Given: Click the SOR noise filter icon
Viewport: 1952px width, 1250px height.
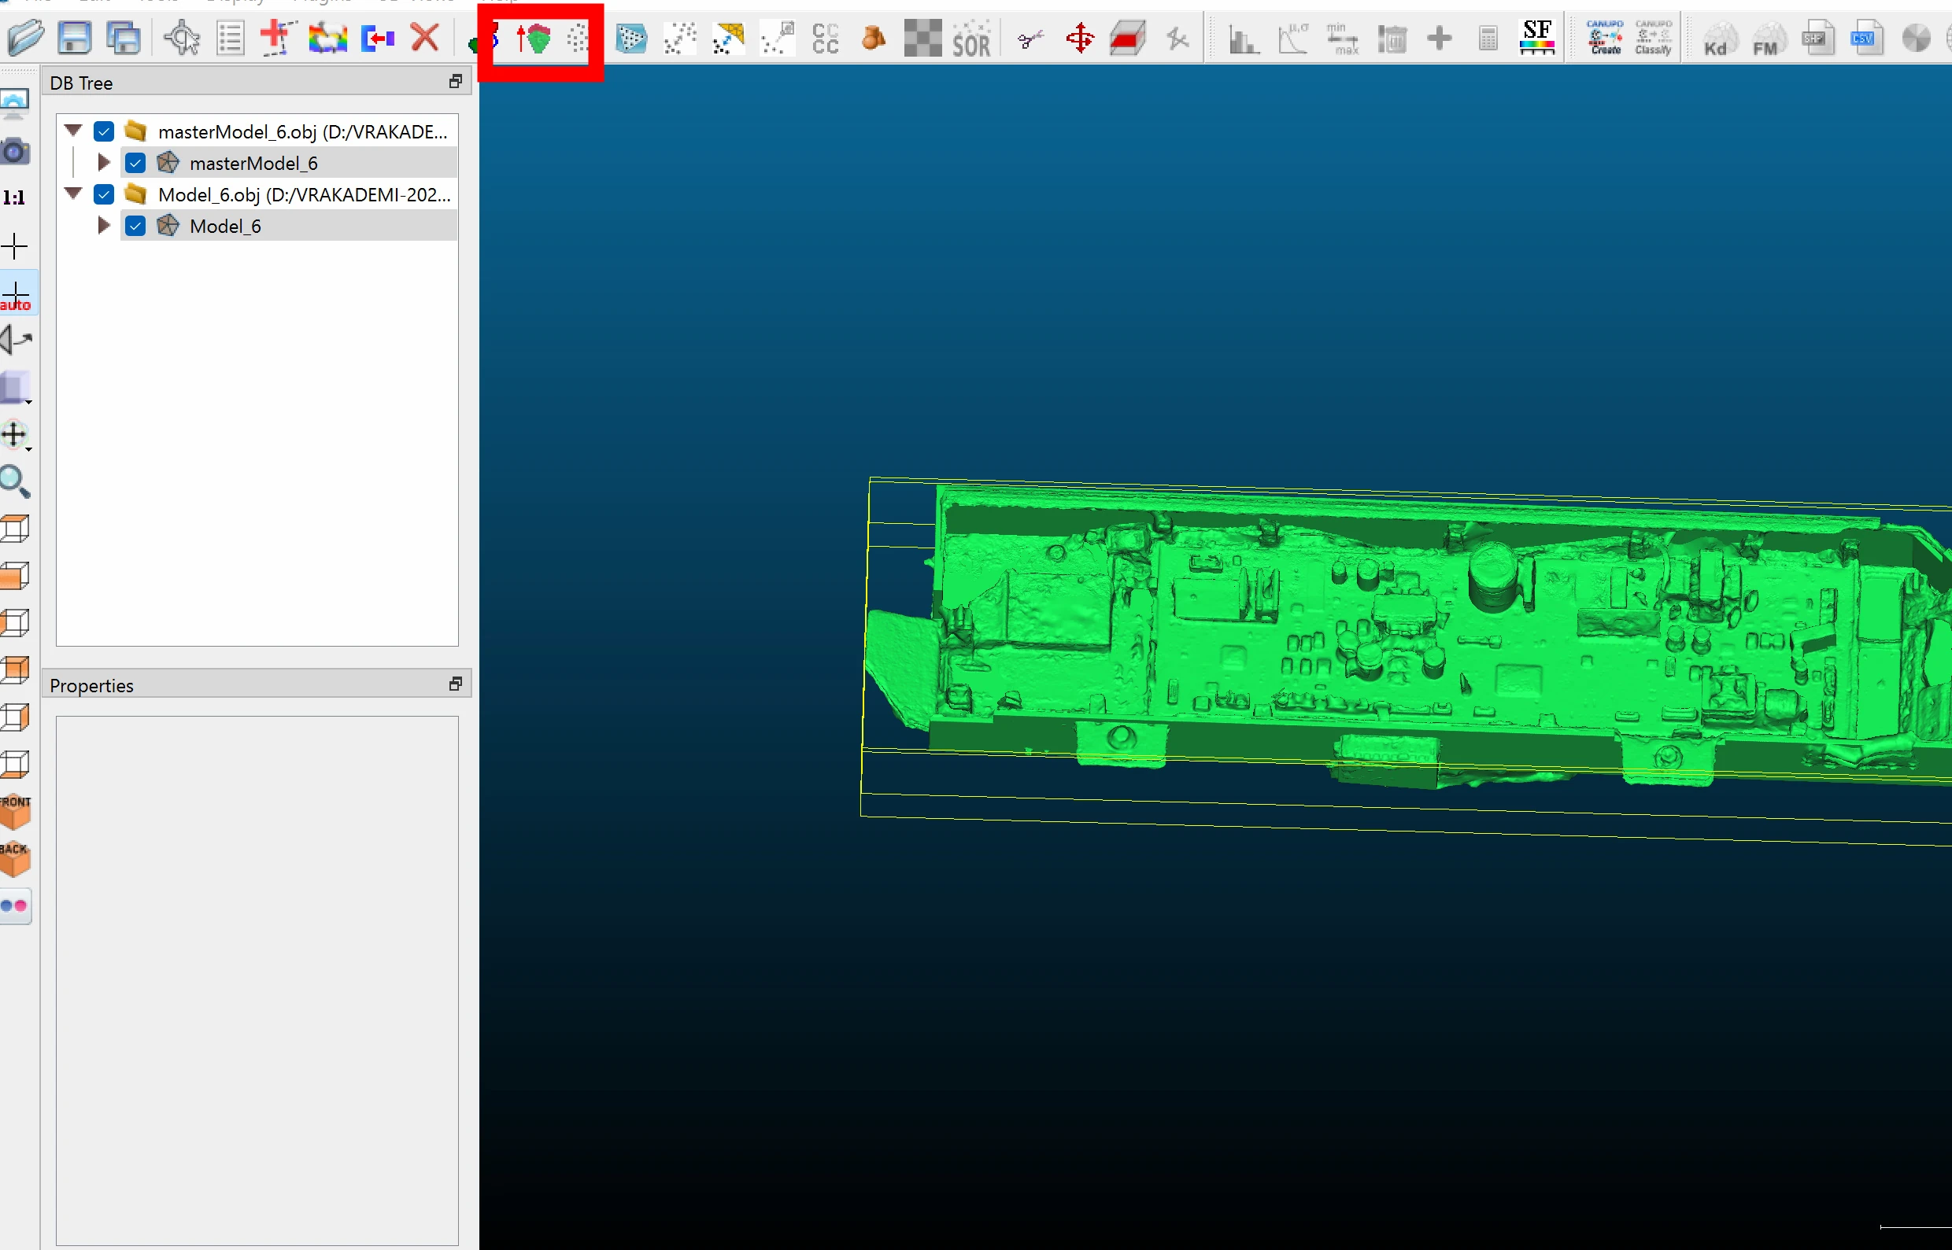Looking at the screenshot, I should tap(971, 39).
